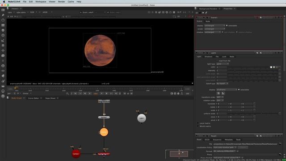Open the Shadows tab in Light1
Viewport: 286px width, 161px height.
[208, 57]
